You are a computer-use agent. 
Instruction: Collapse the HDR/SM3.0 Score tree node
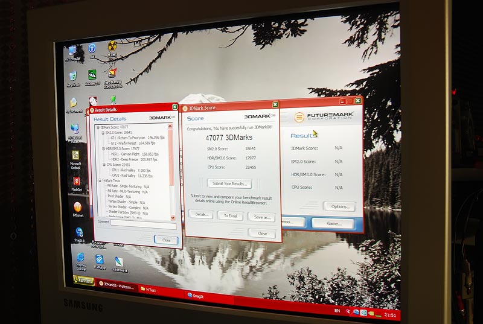[x=103, y=148]
